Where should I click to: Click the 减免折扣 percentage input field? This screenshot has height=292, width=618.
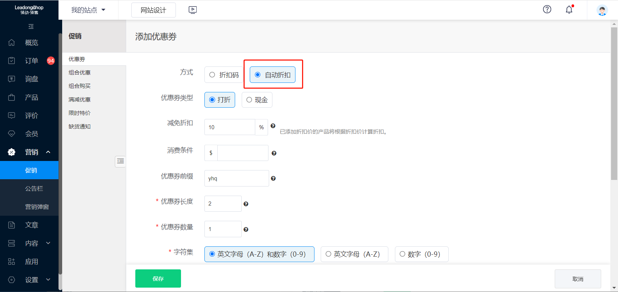click(229, 127)
